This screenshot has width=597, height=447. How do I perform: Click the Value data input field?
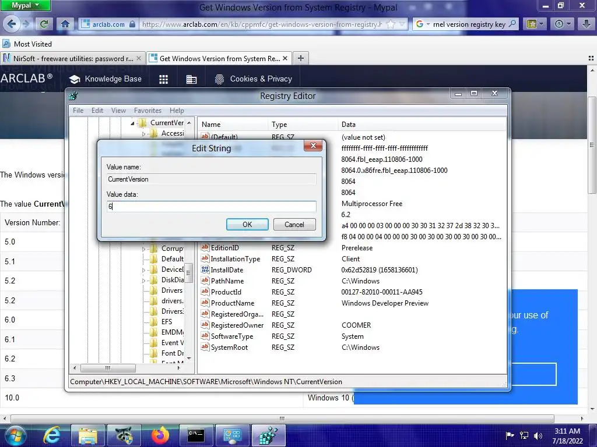pyautogui.click(x=211, y=207)
